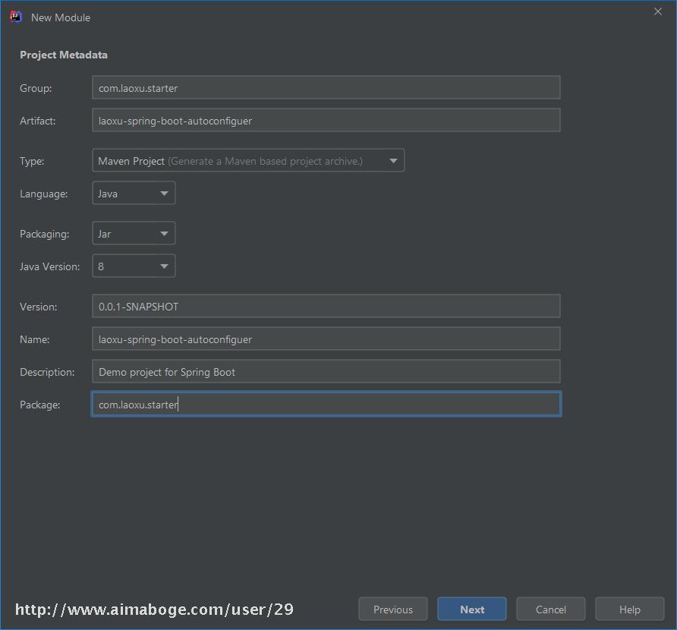Cancel the module creation
Viewport: 677px width, 630px height.
pos(550,610)
